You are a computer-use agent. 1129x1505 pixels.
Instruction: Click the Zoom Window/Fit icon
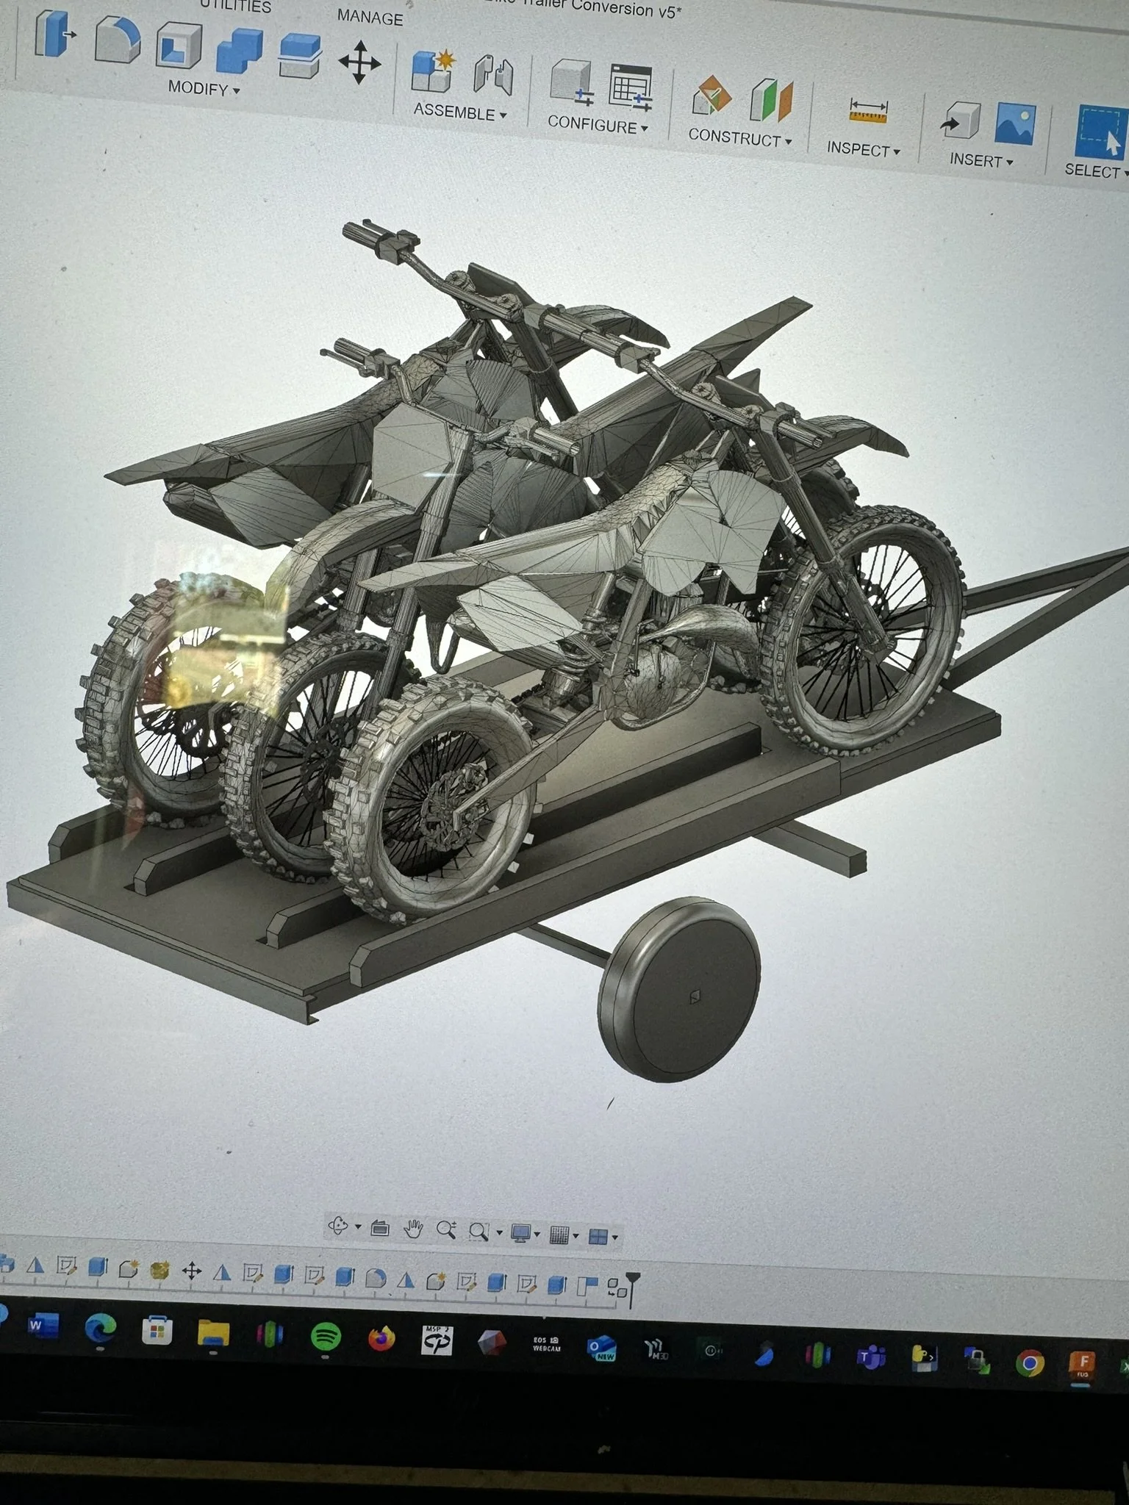[479, 1232]
